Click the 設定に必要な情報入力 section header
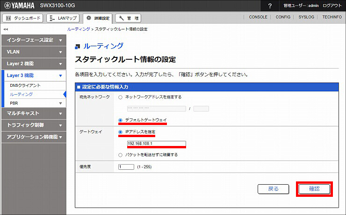 pos(207,87)
